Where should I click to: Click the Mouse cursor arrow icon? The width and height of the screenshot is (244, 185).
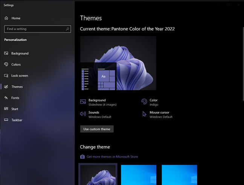tap(145, 114)
